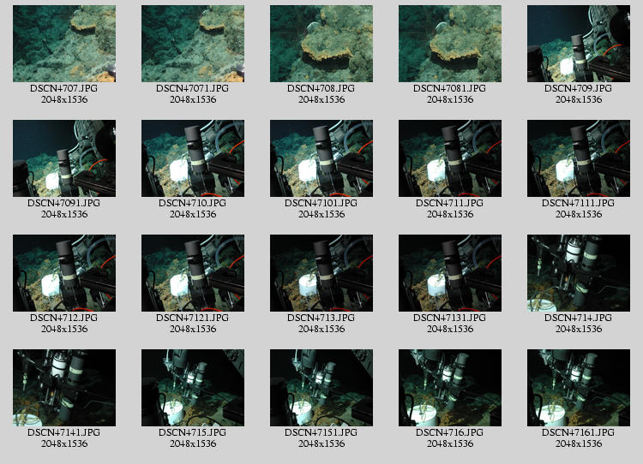View the DSCN47151.JPG thumbnail image
This screenshot has height=464, width=643.
click(x=321, y=388)
